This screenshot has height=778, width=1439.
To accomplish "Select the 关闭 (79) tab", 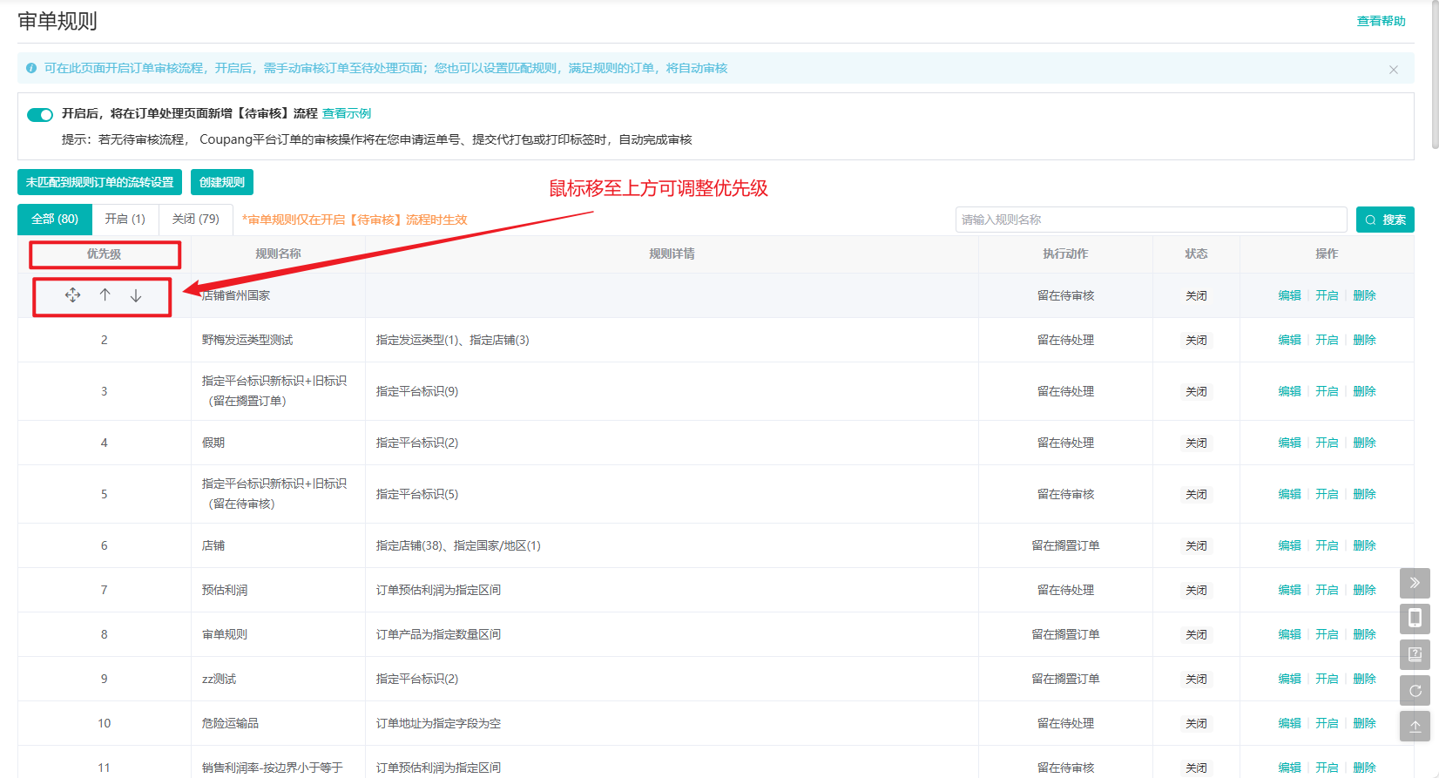I will click(x=196, y=220).
